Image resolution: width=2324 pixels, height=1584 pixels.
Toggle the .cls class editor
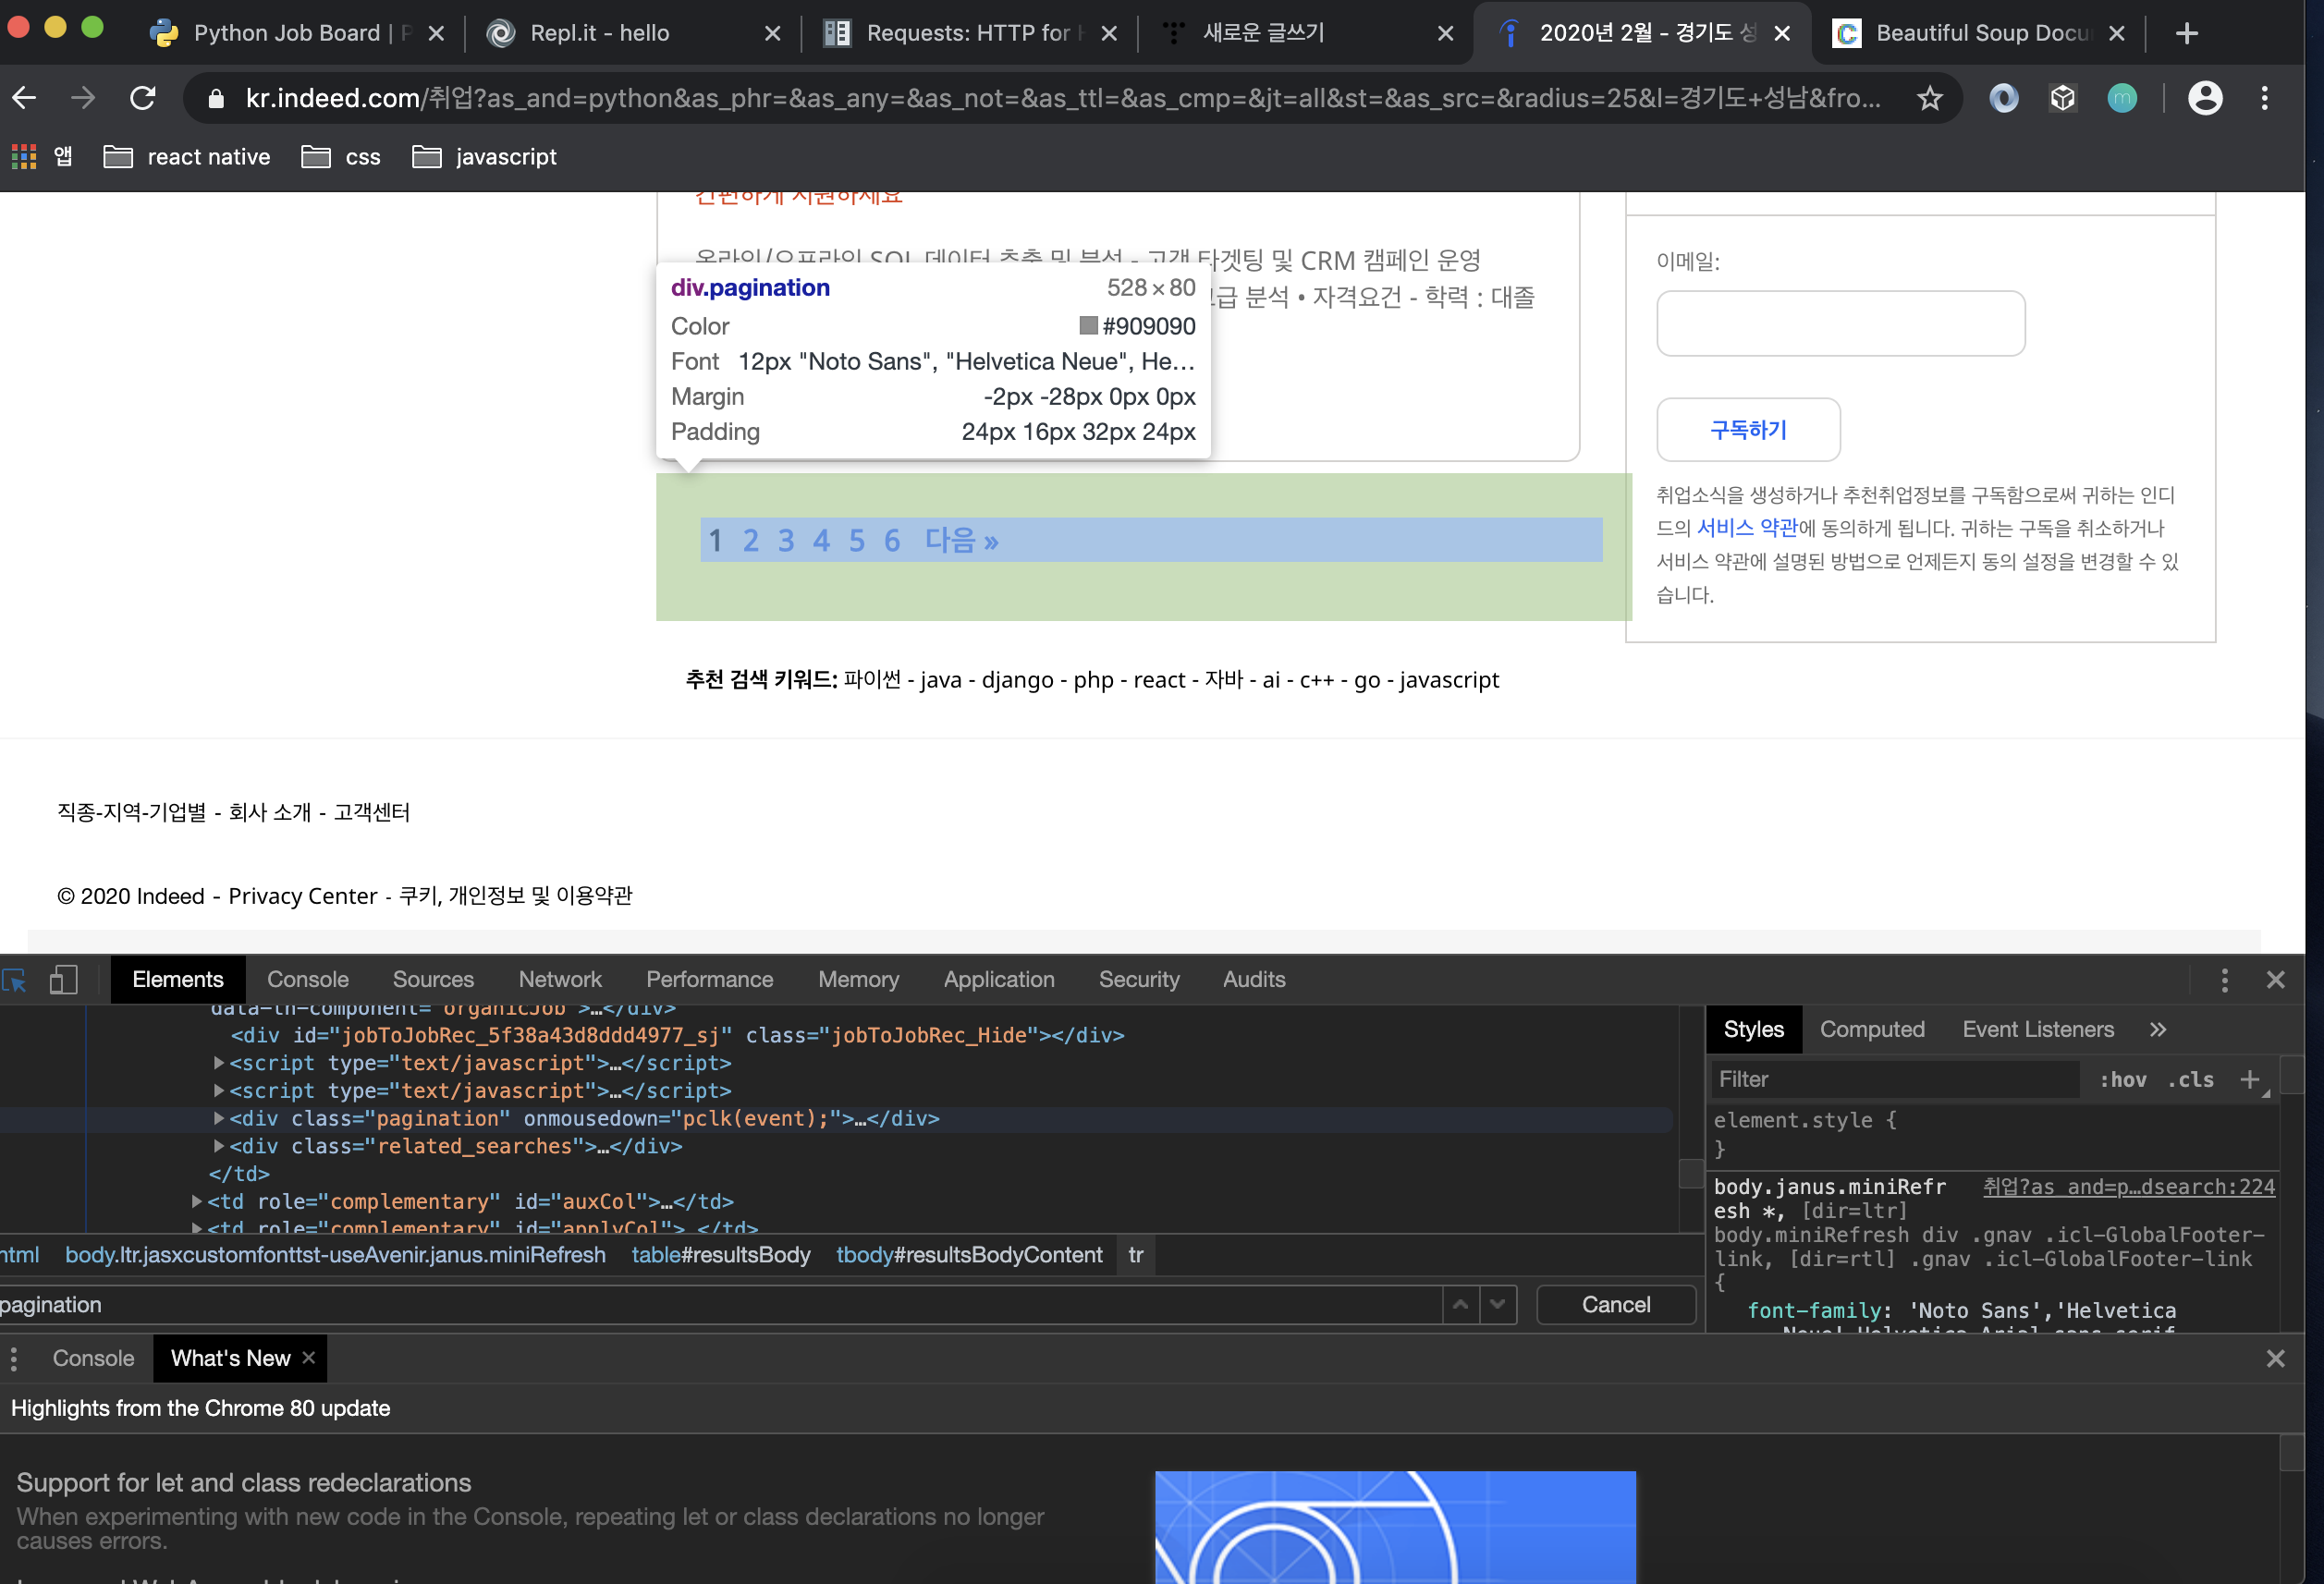coord(2190,1079)
